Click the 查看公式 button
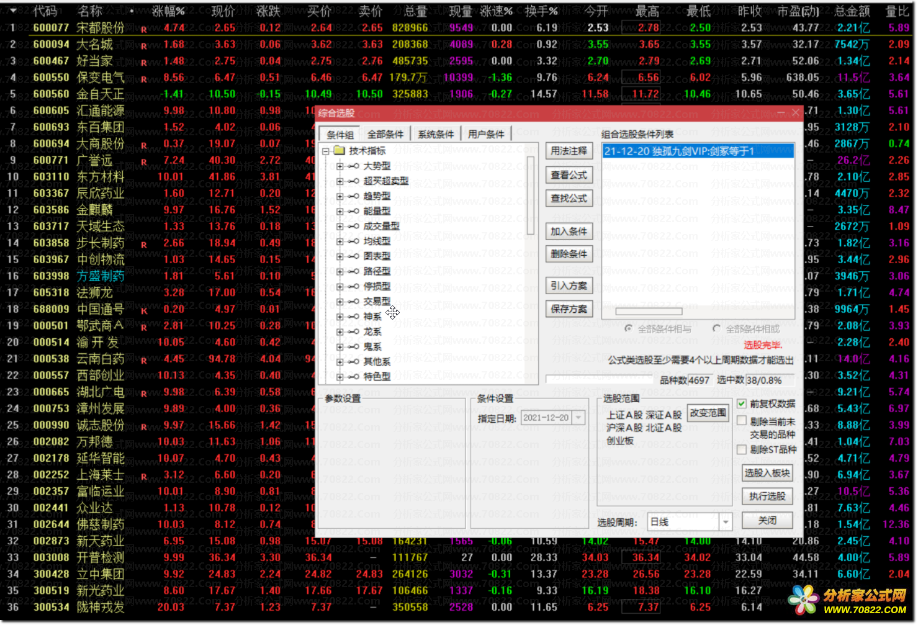Image resolution: width=918 pixels, height=625 pixels. click(x=569, y=175)
